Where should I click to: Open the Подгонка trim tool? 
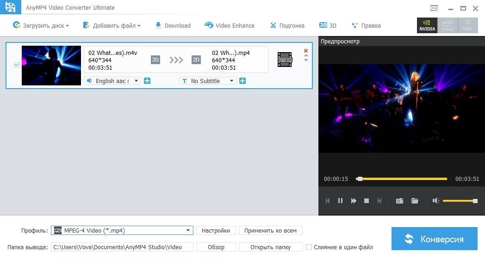287,25
